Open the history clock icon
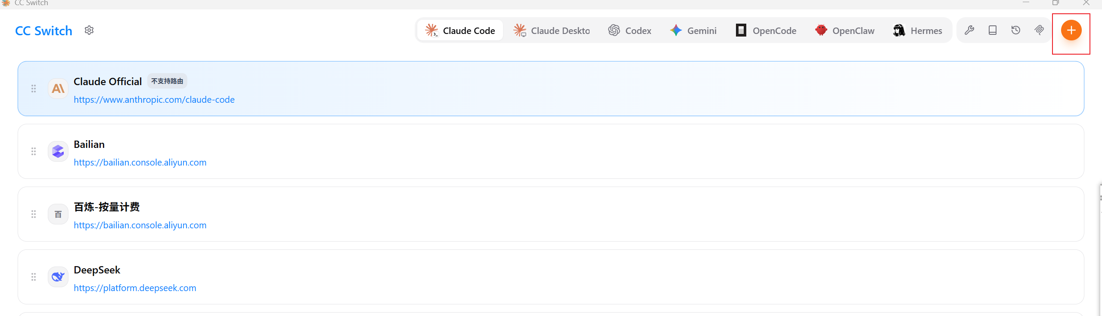 click(1016, 31)
